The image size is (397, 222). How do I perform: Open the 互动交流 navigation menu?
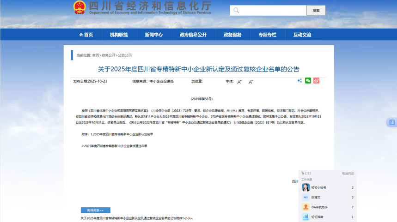point(302,35)
